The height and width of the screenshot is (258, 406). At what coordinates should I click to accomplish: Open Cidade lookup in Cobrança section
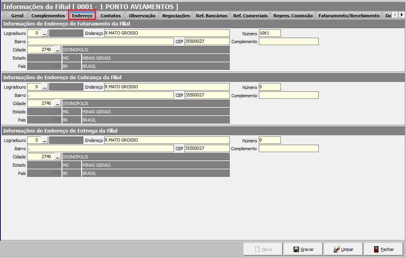(x=58, y=104)
